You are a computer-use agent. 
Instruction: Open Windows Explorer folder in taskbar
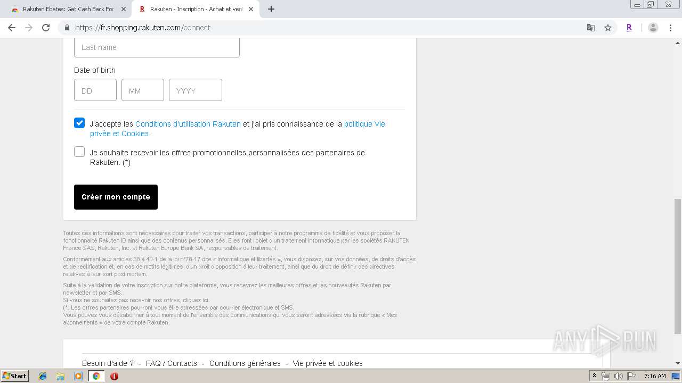pos(60,376)
